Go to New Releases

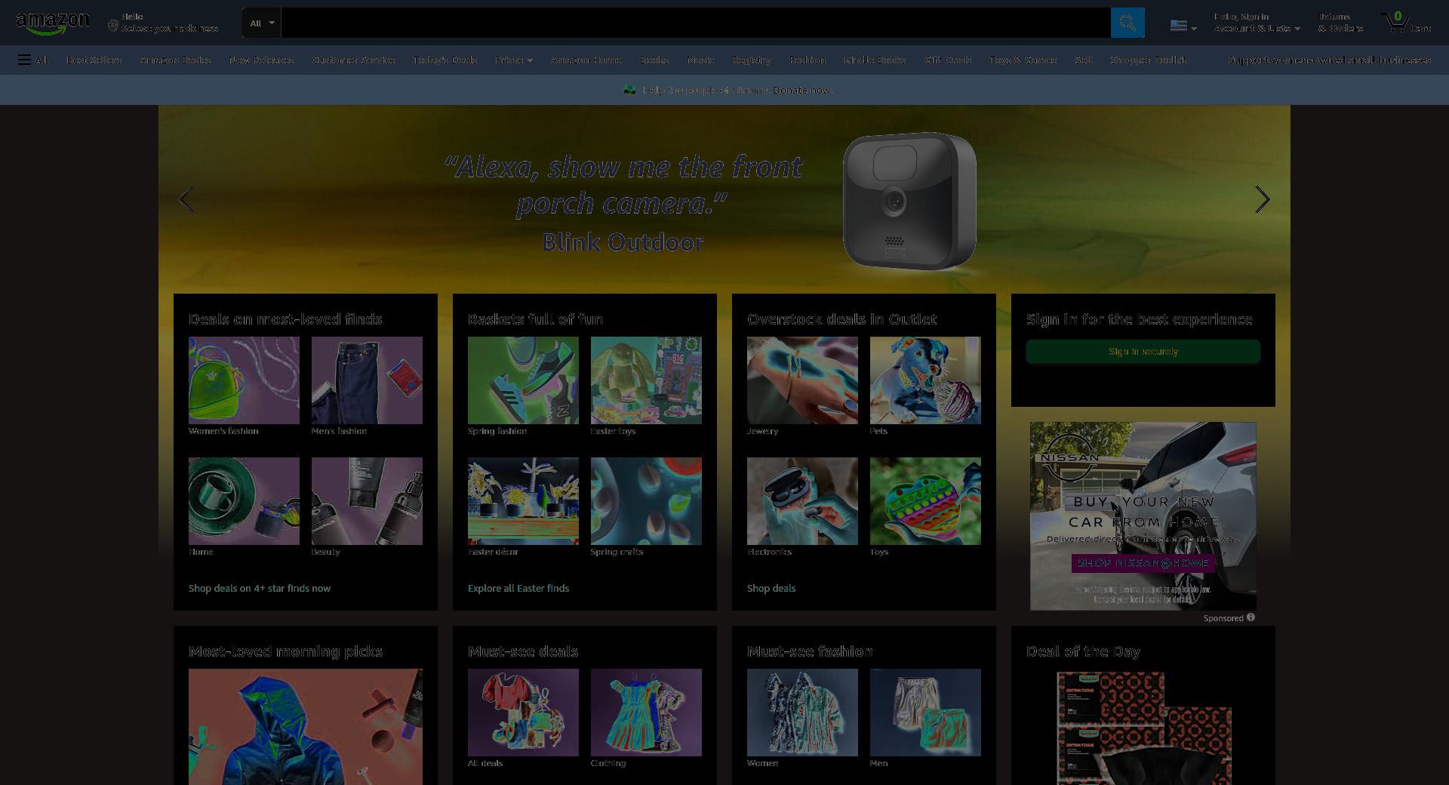(261, 60)
